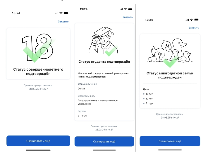Tap Сканировать ещё under the student status

click(104, 142)
